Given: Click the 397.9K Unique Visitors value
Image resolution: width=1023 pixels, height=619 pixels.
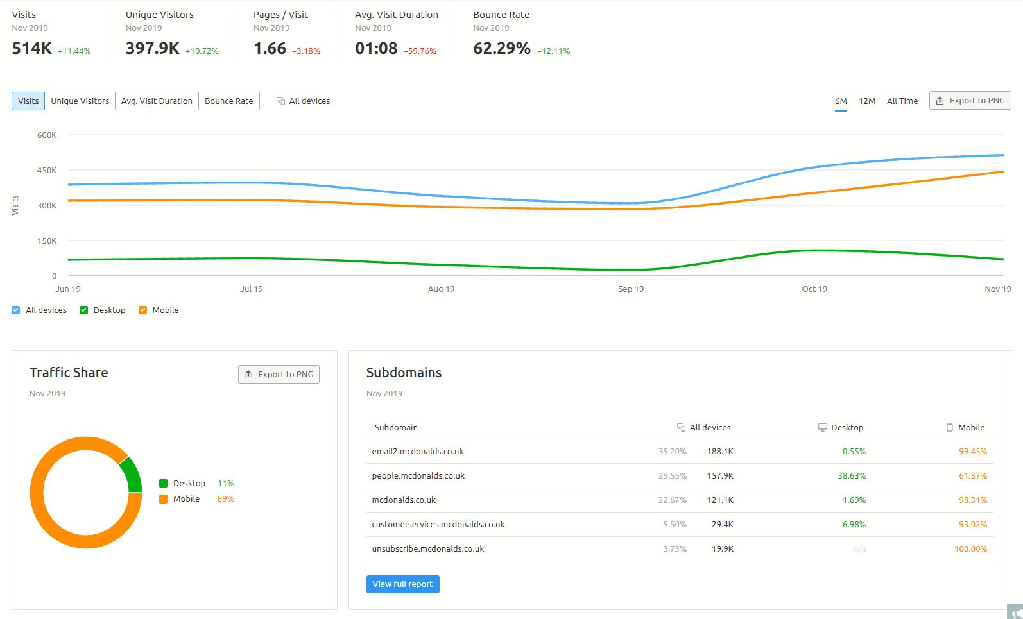Looking at the screenshot, I should point(153,49).
